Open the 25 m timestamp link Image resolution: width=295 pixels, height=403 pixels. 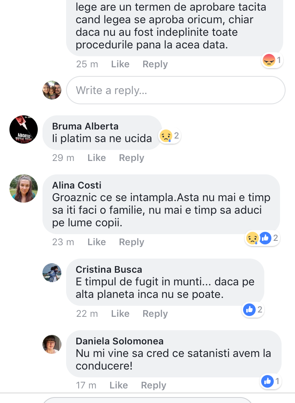pyautogui.click(x=87, y=64)
